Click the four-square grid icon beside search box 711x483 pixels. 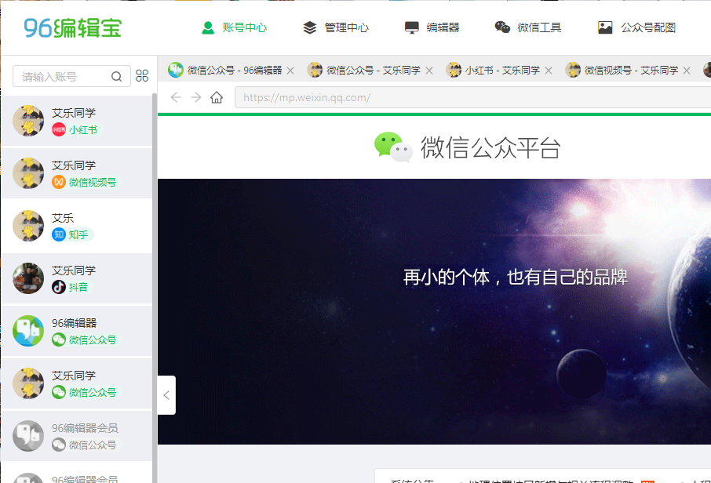[x=141, y=76]
